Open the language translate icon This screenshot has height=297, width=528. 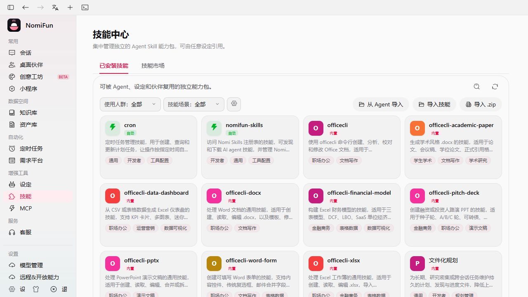coord(55,7)
